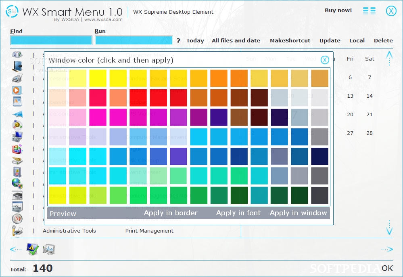Launch the Windows Journal notebook icon
Screen dimensions: 403x277
17,66
